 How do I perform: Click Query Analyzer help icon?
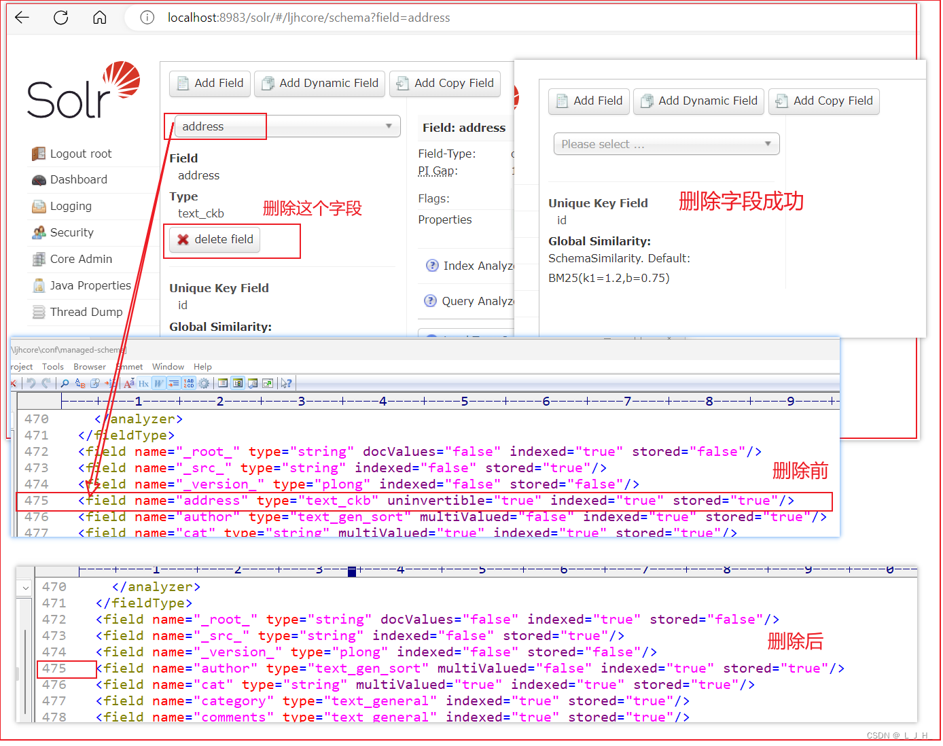coord(431,301)
